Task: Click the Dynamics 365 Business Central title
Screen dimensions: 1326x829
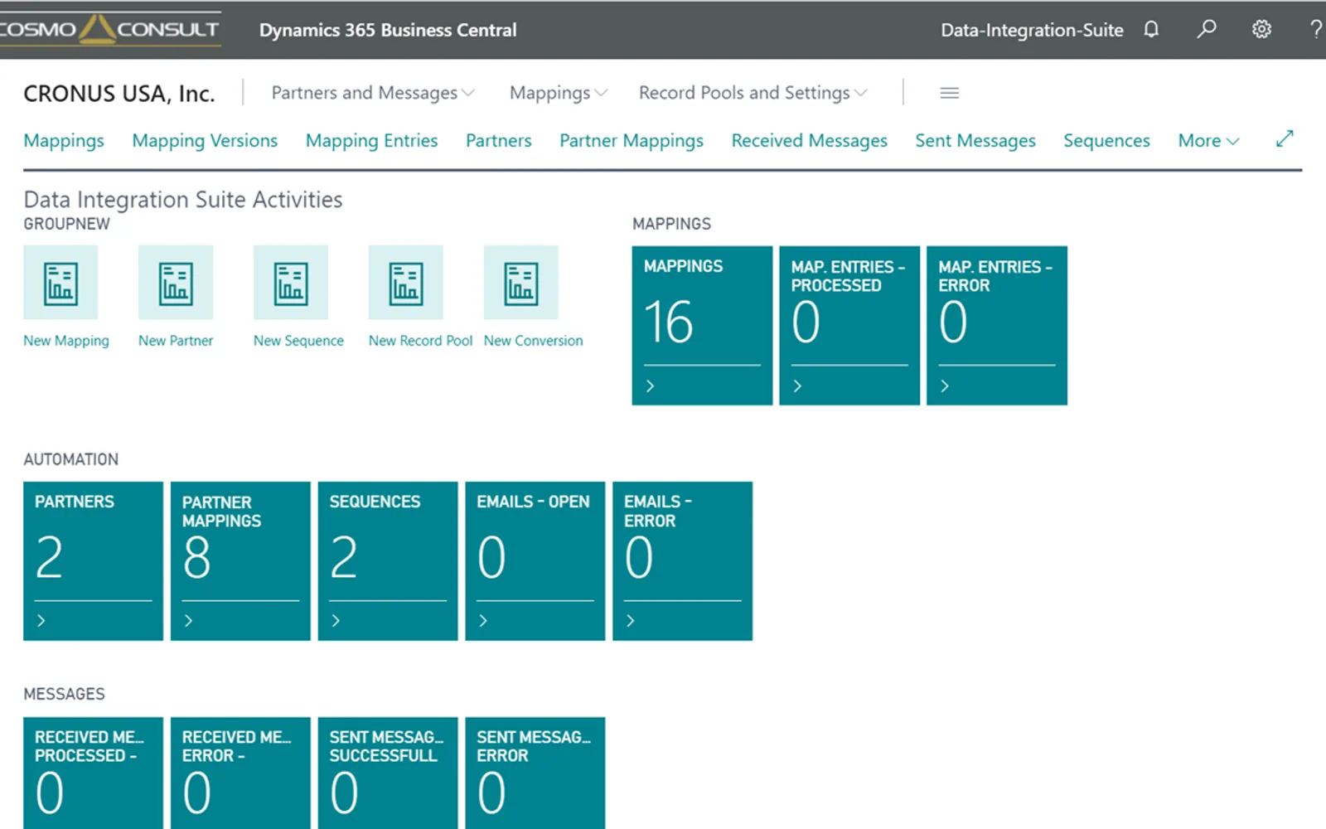Action: pos(388,30)
